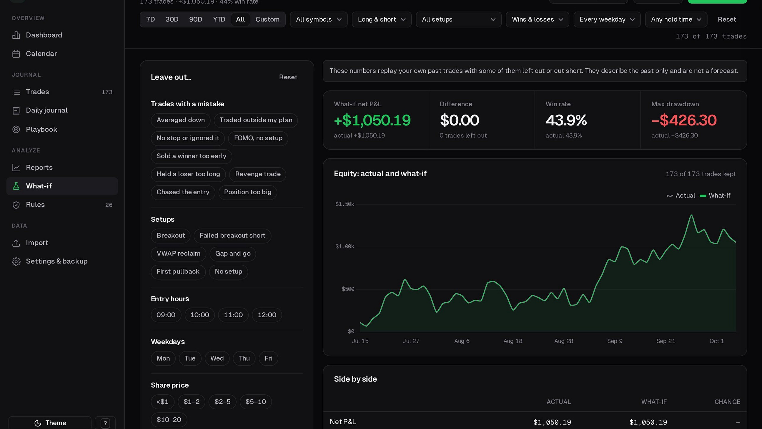Select the Custom date range tab
This screenshot has width=762, height=429.
[x=267, y=20]
